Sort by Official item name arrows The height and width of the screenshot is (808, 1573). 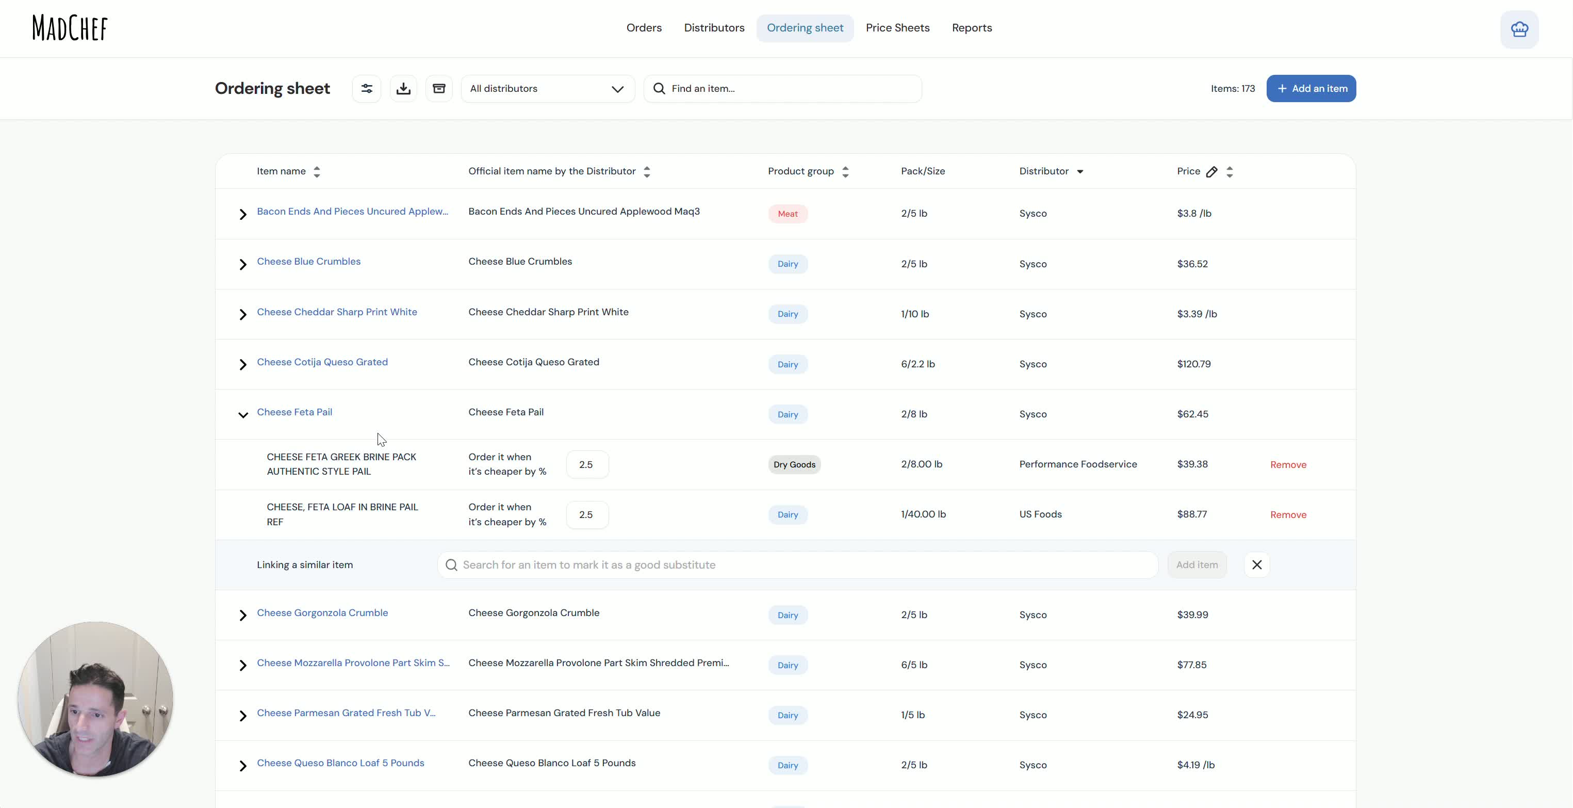coord(647,172)
